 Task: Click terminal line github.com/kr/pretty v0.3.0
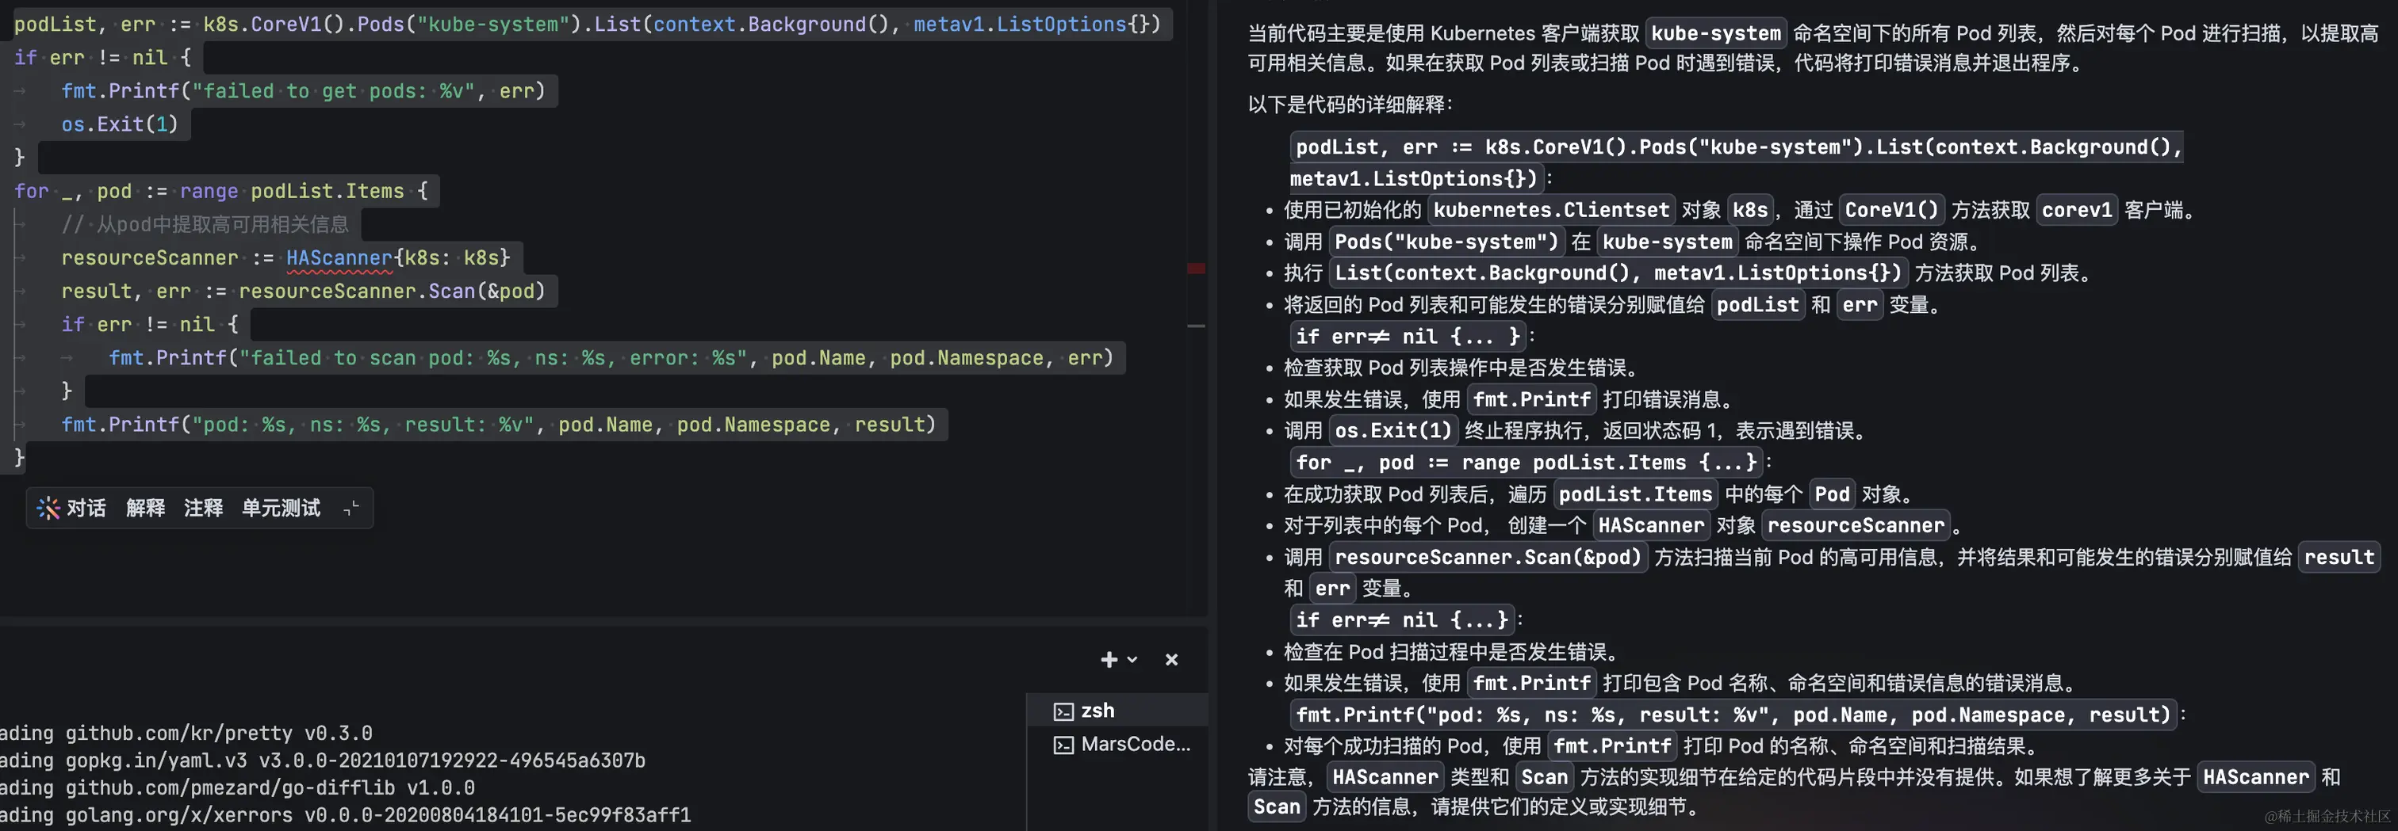pos(186,734)
